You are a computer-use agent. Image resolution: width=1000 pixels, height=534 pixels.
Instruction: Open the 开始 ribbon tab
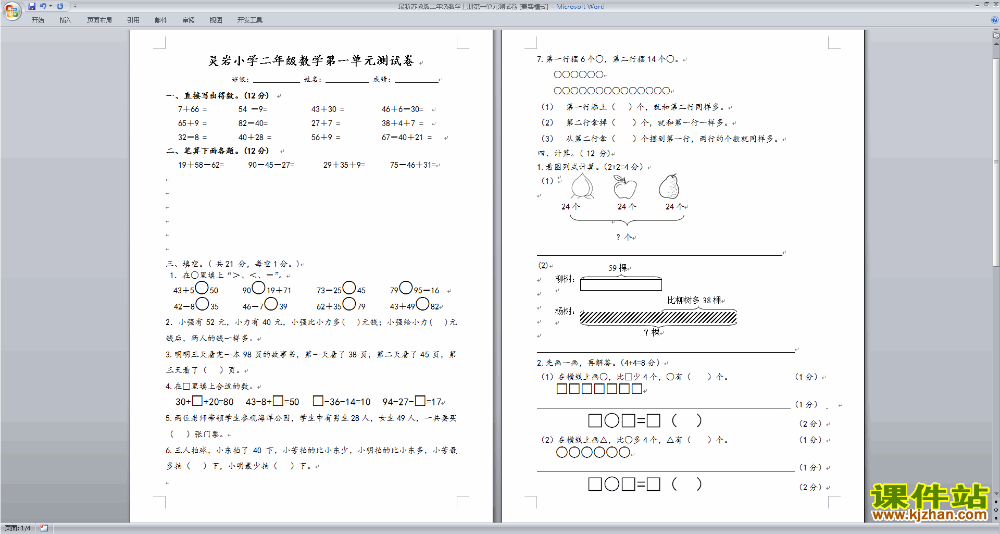[37, 20]
